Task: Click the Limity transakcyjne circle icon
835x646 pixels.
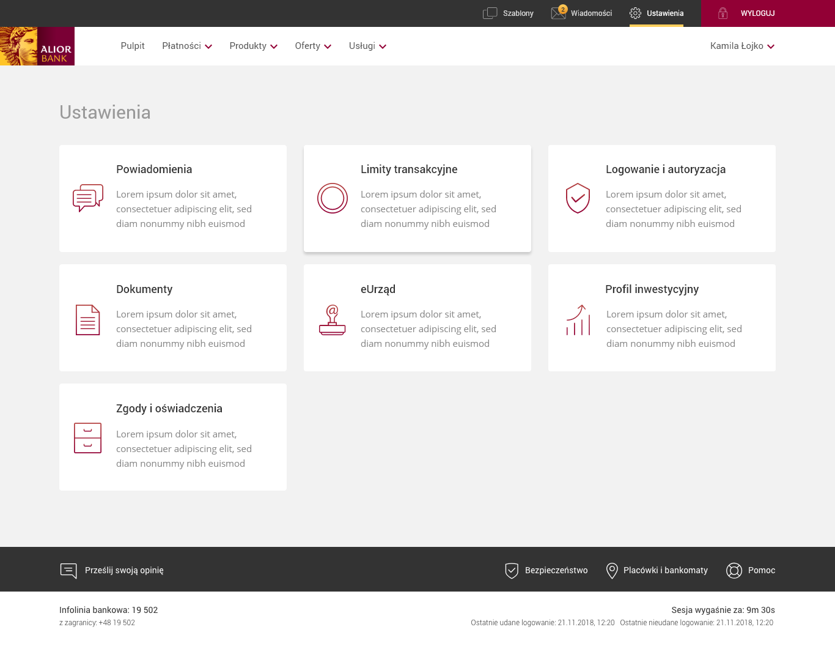Action: coord(333,198)
